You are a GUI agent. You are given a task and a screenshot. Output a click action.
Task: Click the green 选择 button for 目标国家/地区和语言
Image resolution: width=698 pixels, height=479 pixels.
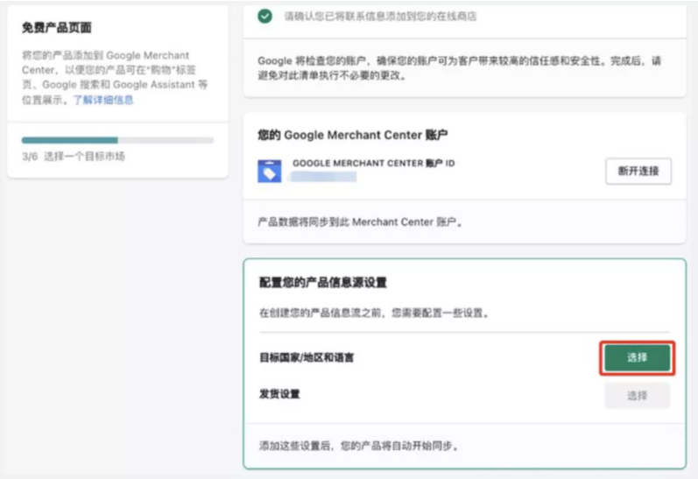(x=637, y=358)
